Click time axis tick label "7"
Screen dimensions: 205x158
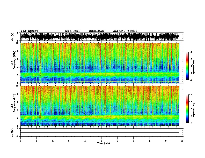click(x=134, y=141)
